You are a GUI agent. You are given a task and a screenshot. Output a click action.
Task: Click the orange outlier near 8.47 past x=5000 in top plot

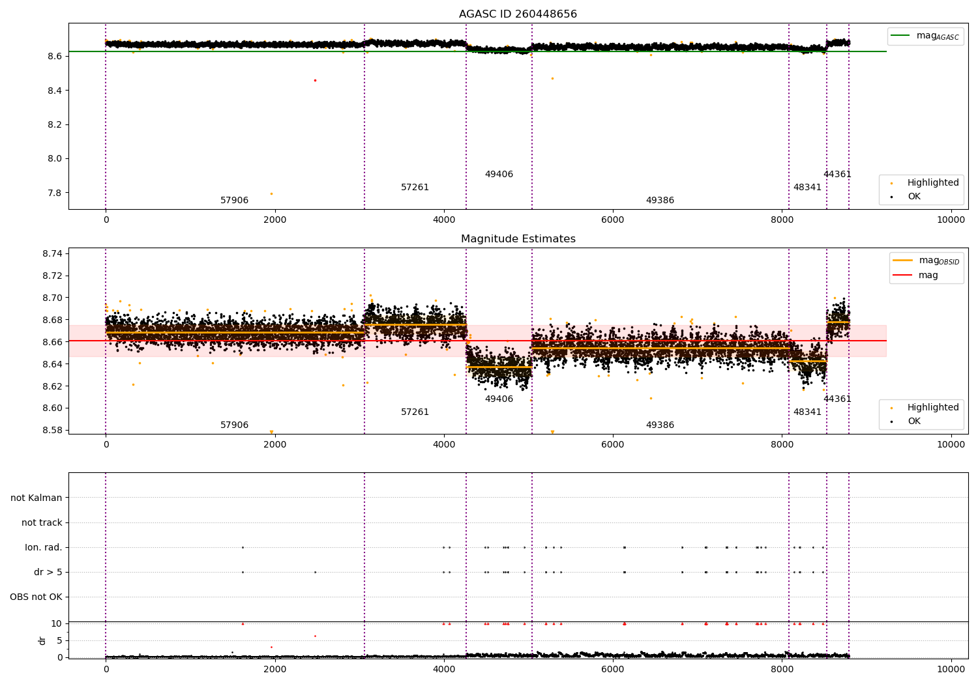pyautogui.click(x=552, y=79)
